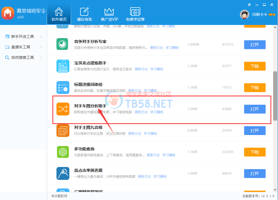Image resolution: width=278 pixels, height=200 pixels.
Task: Switch to the 推广送VIP tab
Action: pyautogui.click(x=109, y=14)
